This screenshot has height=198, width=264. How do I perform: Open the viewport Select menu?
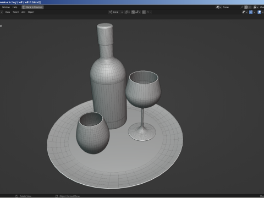click(x=16, y=12)
